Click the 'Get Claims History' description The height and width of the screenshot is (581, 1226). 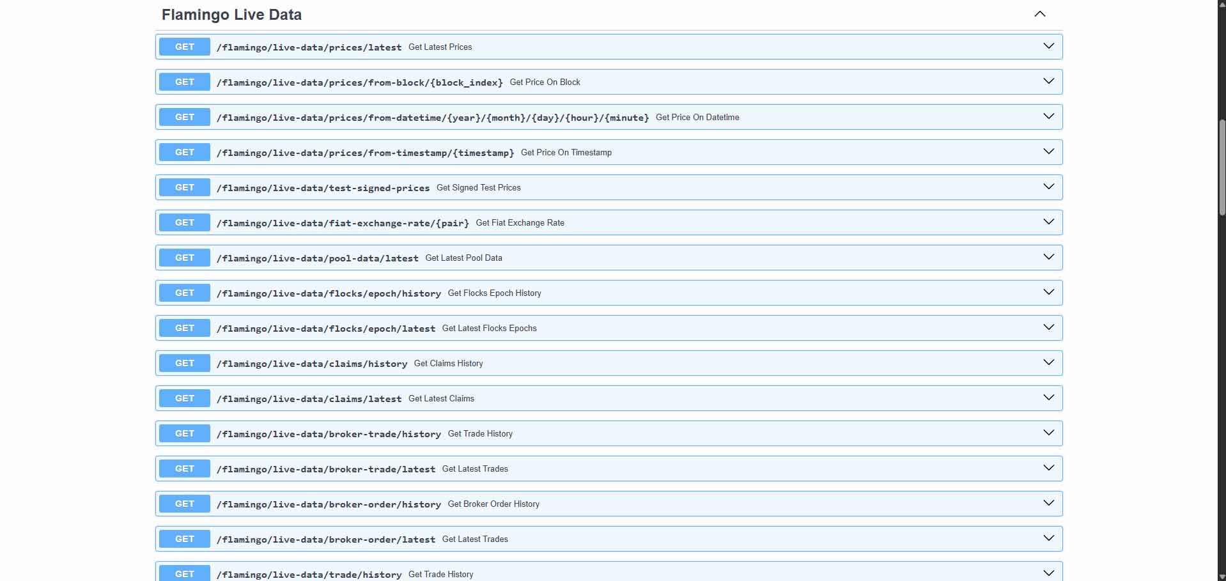[x=449, y=363]
